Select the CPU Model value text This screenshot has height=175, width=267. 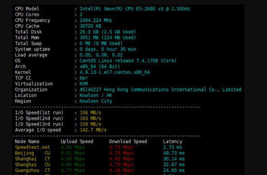click(135, 9)
